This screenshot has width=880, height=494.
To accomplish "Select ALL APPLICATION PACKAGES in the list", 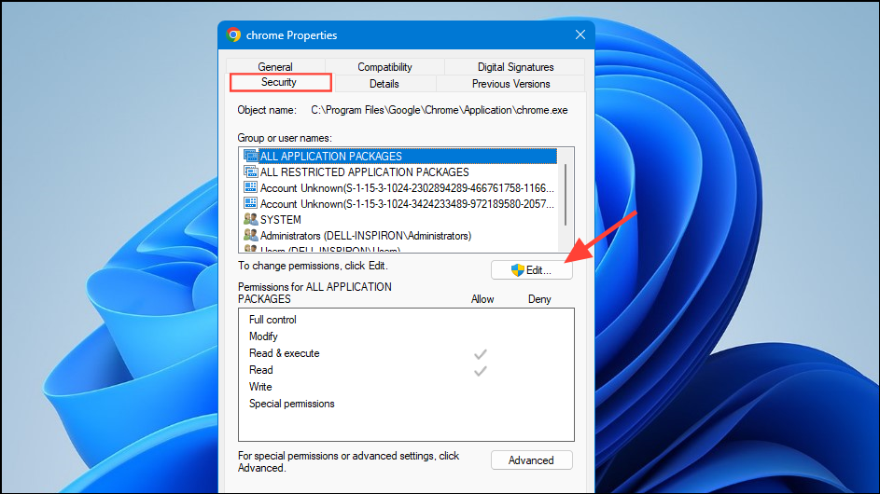I will pos(399,156).
